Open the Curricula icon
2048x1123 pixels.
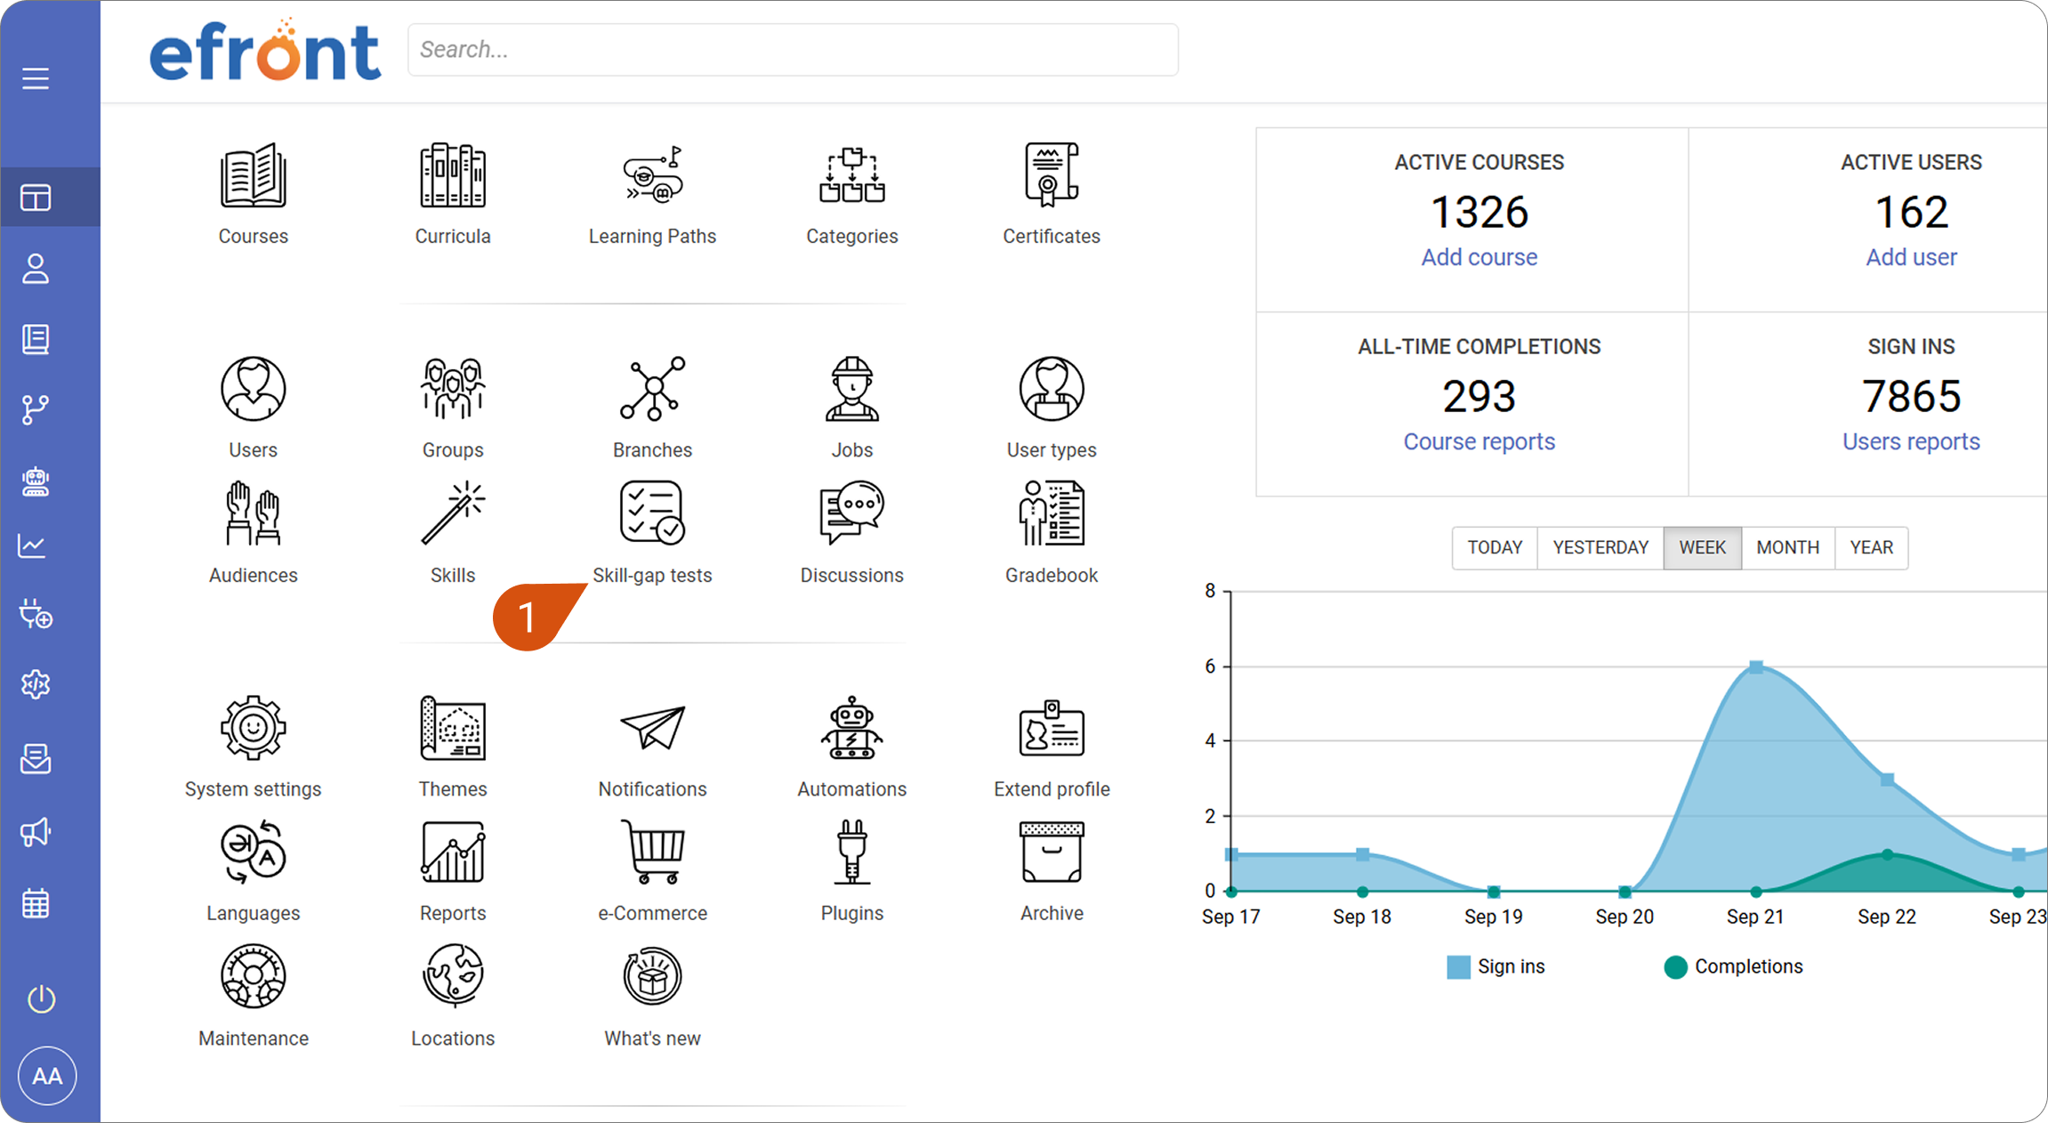453,176
